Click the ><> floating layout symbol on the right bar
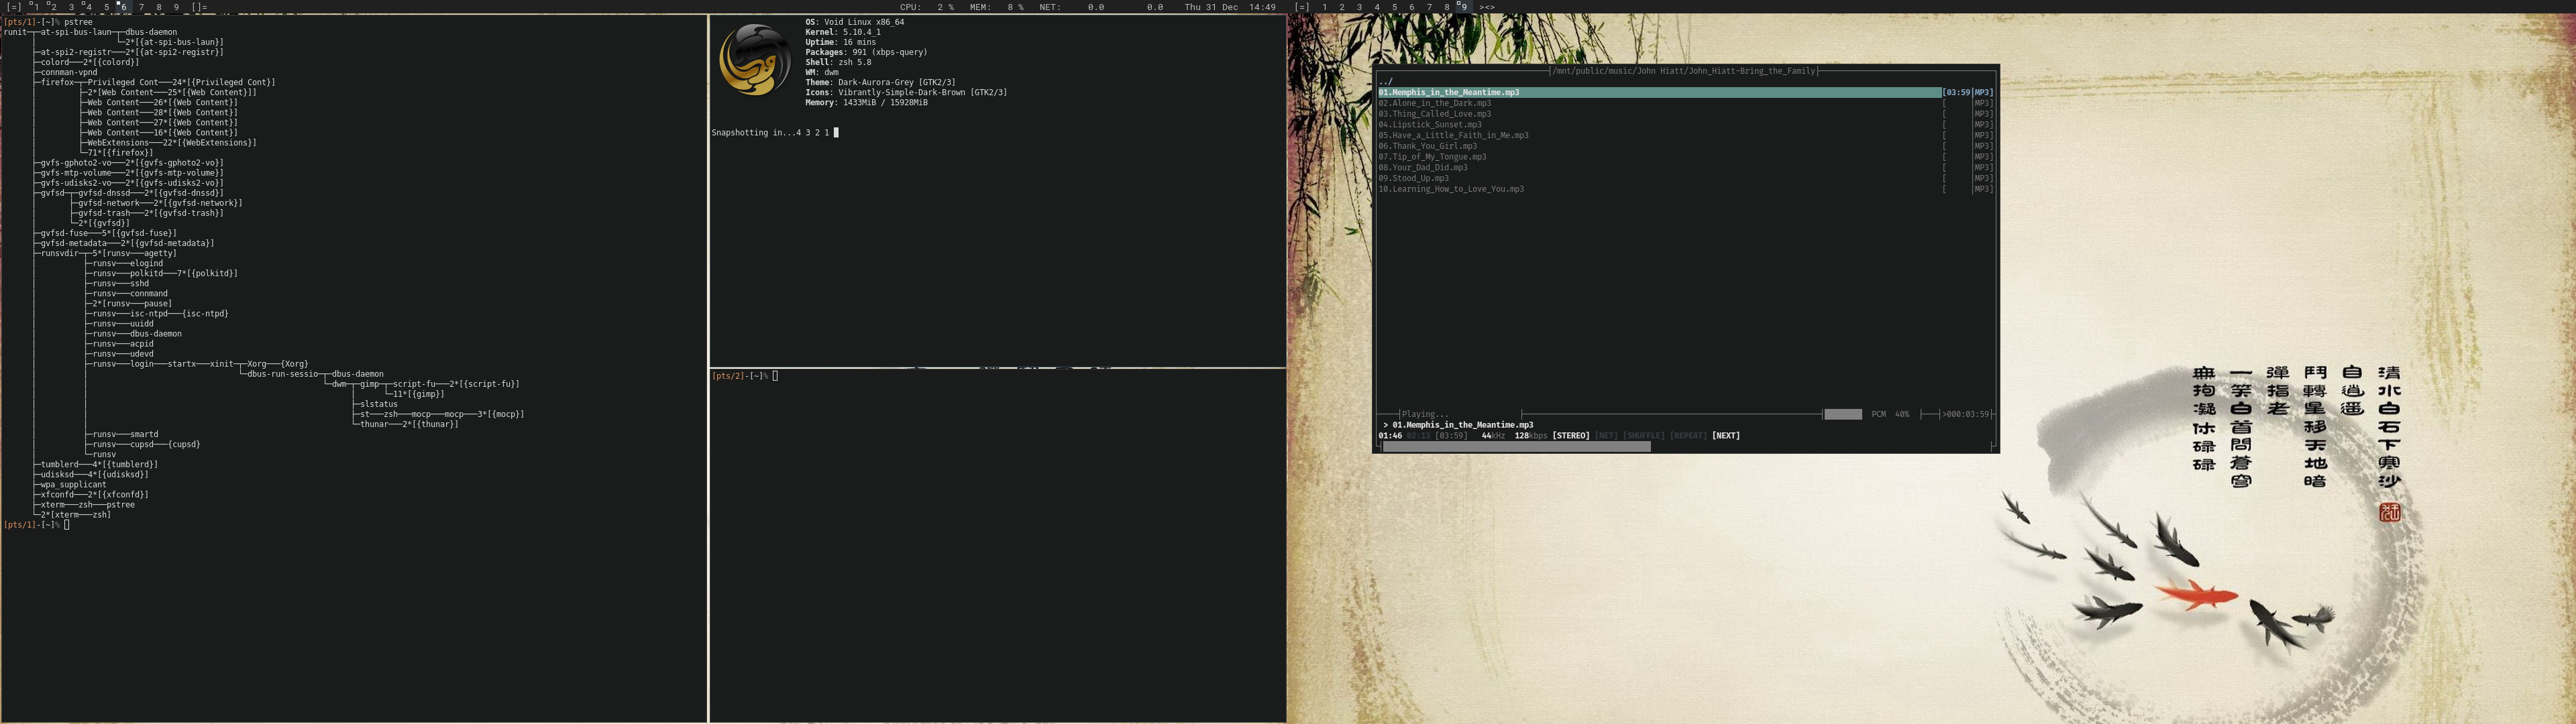Screen dimensions: 2576x724 pos(1488,7)
